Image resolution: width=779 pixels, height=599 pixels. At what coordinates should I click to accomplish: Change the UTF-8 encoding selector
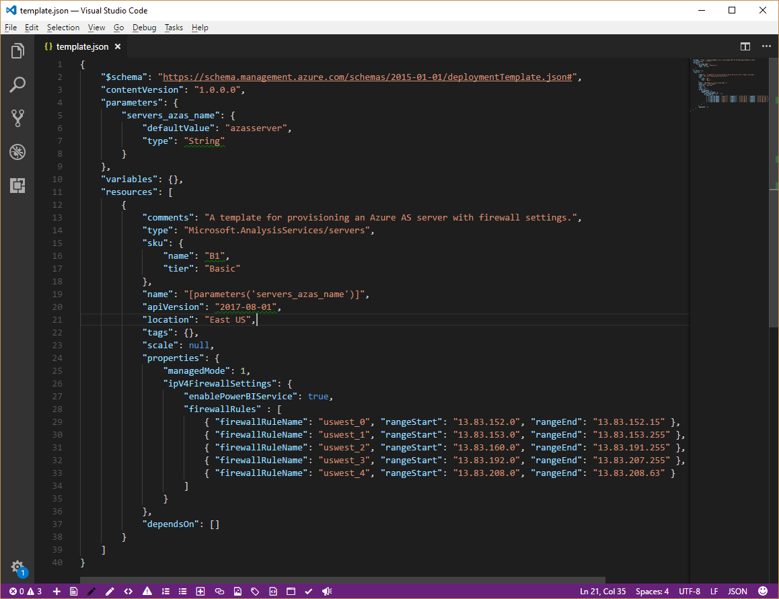coord(690,591)
